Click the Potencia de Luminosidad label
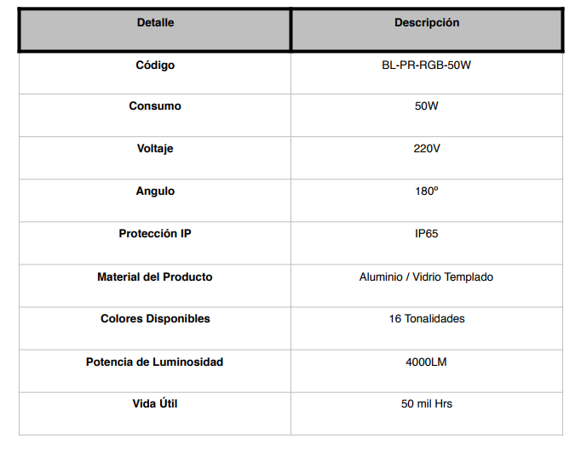 [154, 362]
